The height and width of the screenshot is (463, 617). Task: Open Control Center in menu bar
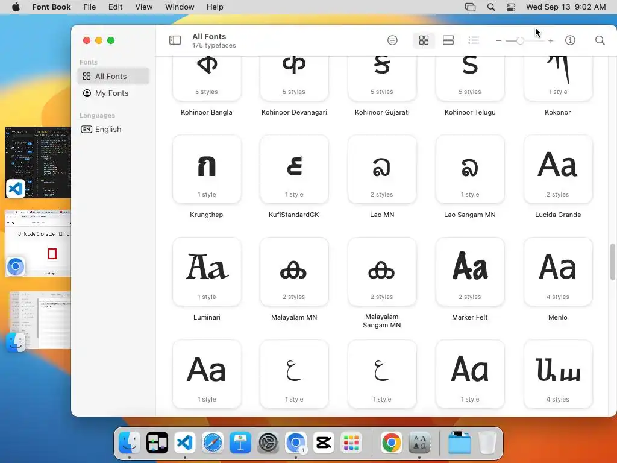coord(511,7)
